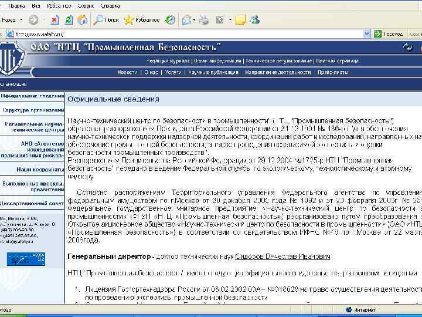Open the address bar URL dropdown

(366, 34)
